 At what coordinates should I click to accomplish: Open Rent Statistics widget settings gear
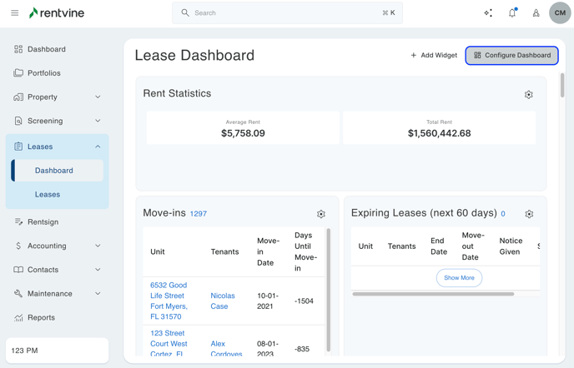point(529,95)
